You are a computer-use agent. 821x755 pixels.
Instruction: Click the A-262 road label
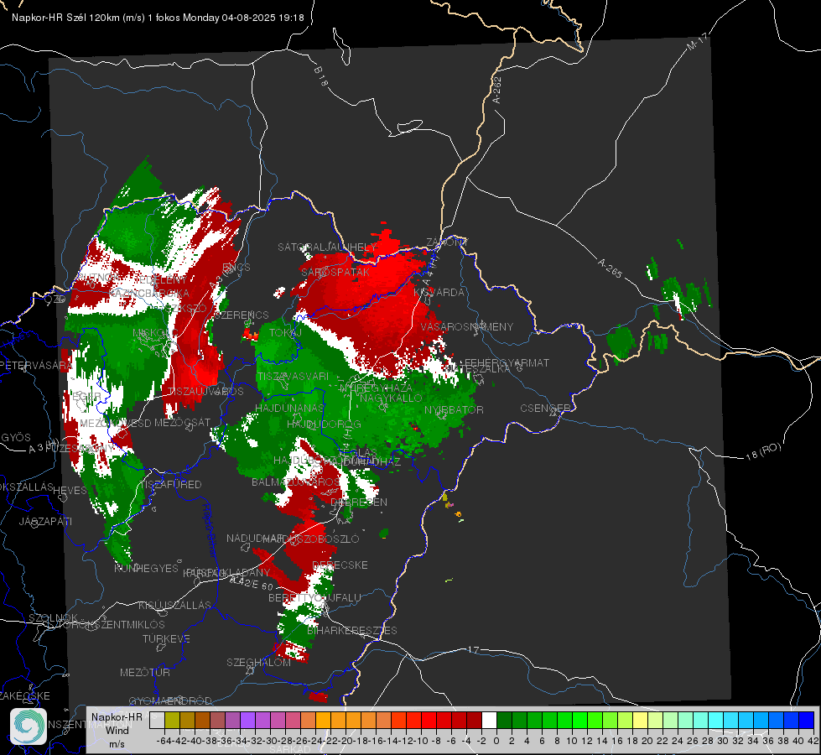[x=497, y=90]
